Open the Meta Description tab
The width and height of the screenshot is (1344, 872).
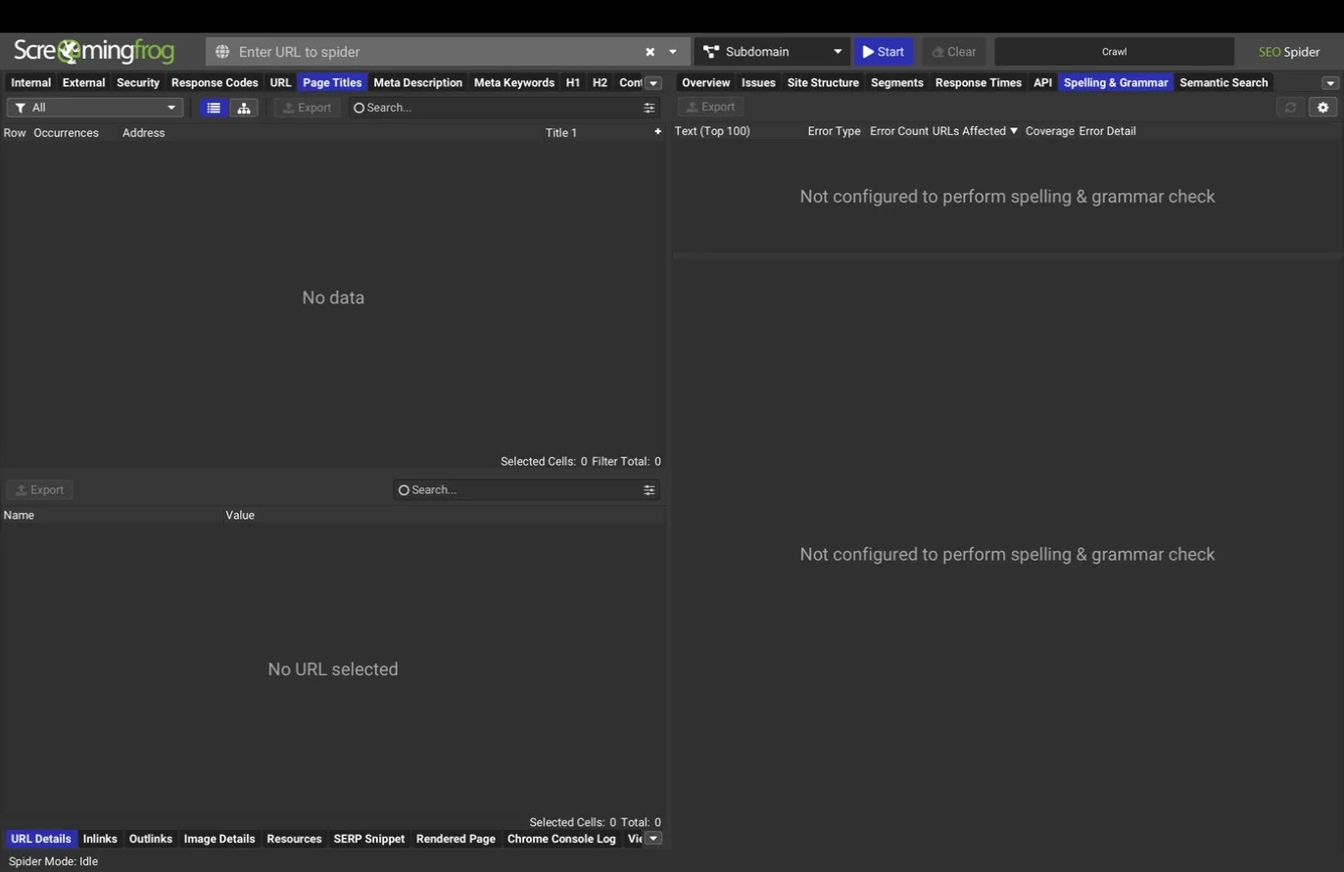pyautogui.click(x=417, y=83)
